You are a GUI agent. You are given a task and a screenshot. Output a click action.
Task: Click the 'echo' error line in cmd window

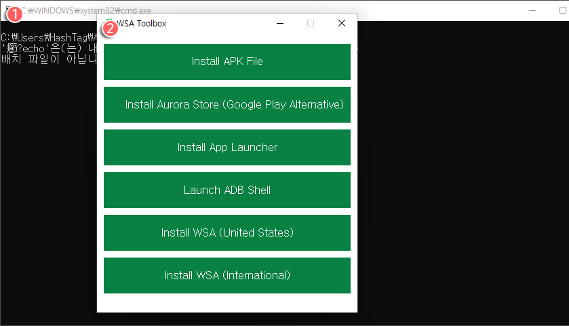click(49, 48)
